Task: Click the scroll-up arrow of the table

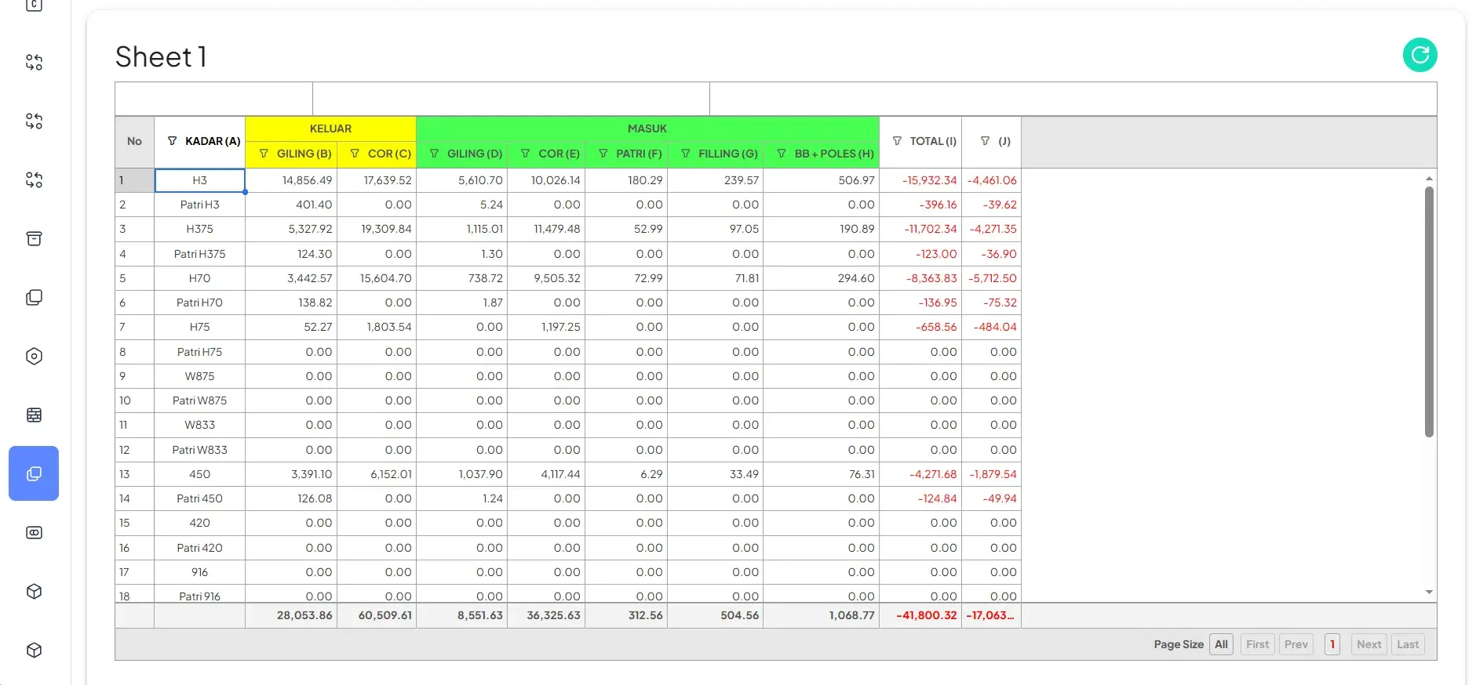Action: [x=1429, y=178]
